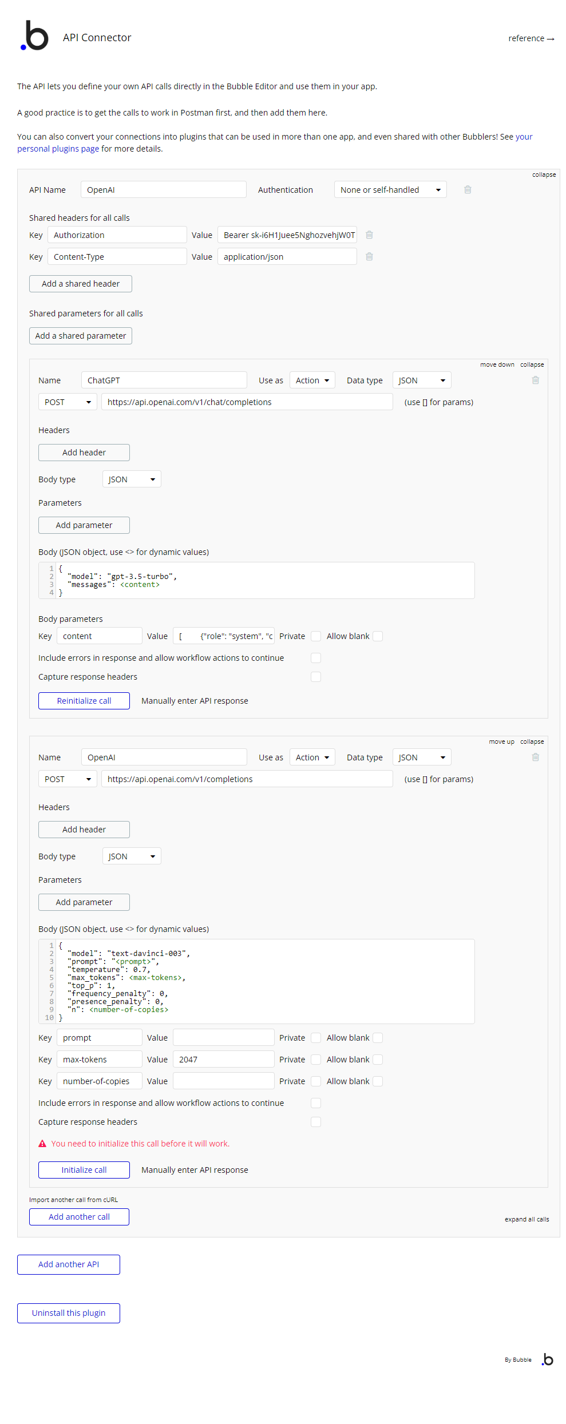Click the Bubble logo beside API Connector
Image resolution: width=566 pixels, height=1424 pixels.
[x=34, y=36]
